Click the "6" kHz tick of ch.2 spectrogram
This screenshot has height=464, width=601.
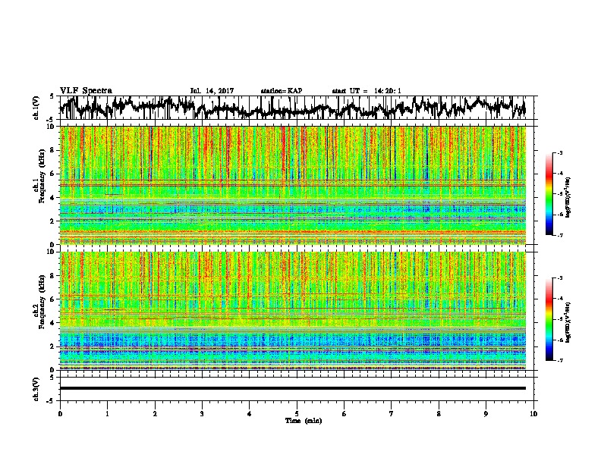pos(54,299)
